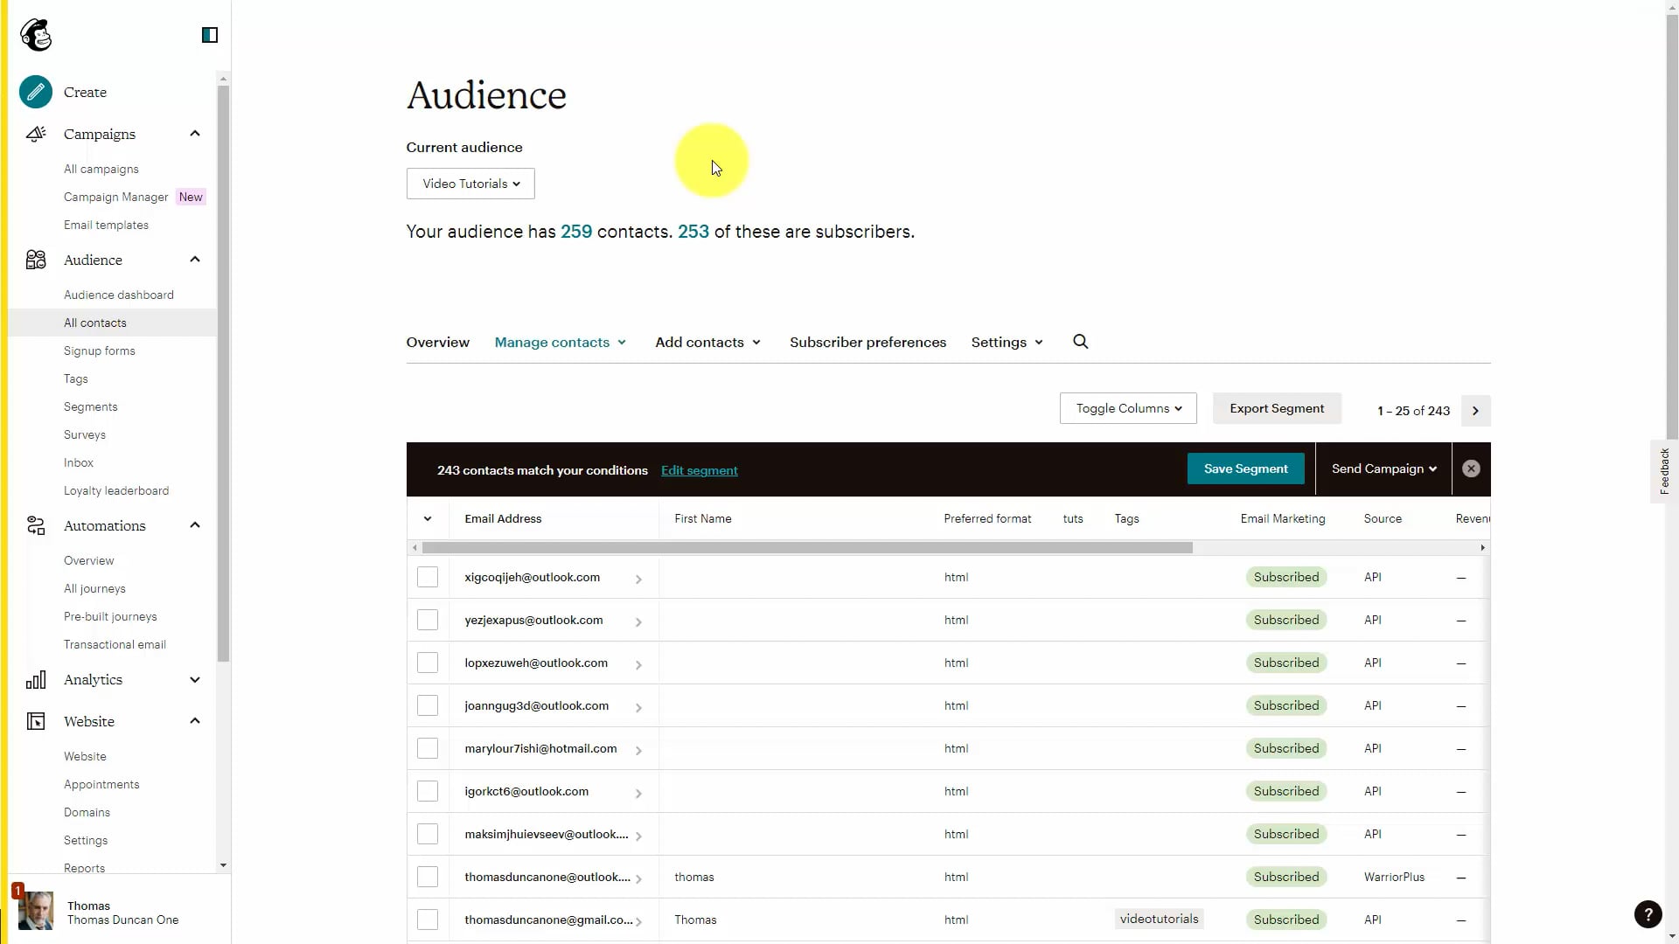Click Thomas profile avatar photo
Screen dimensions: 1679x944
36,912
